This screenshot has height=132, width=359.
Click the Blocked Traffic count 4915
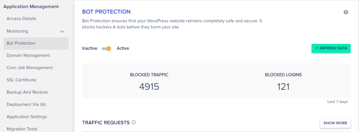click(149, 86)
